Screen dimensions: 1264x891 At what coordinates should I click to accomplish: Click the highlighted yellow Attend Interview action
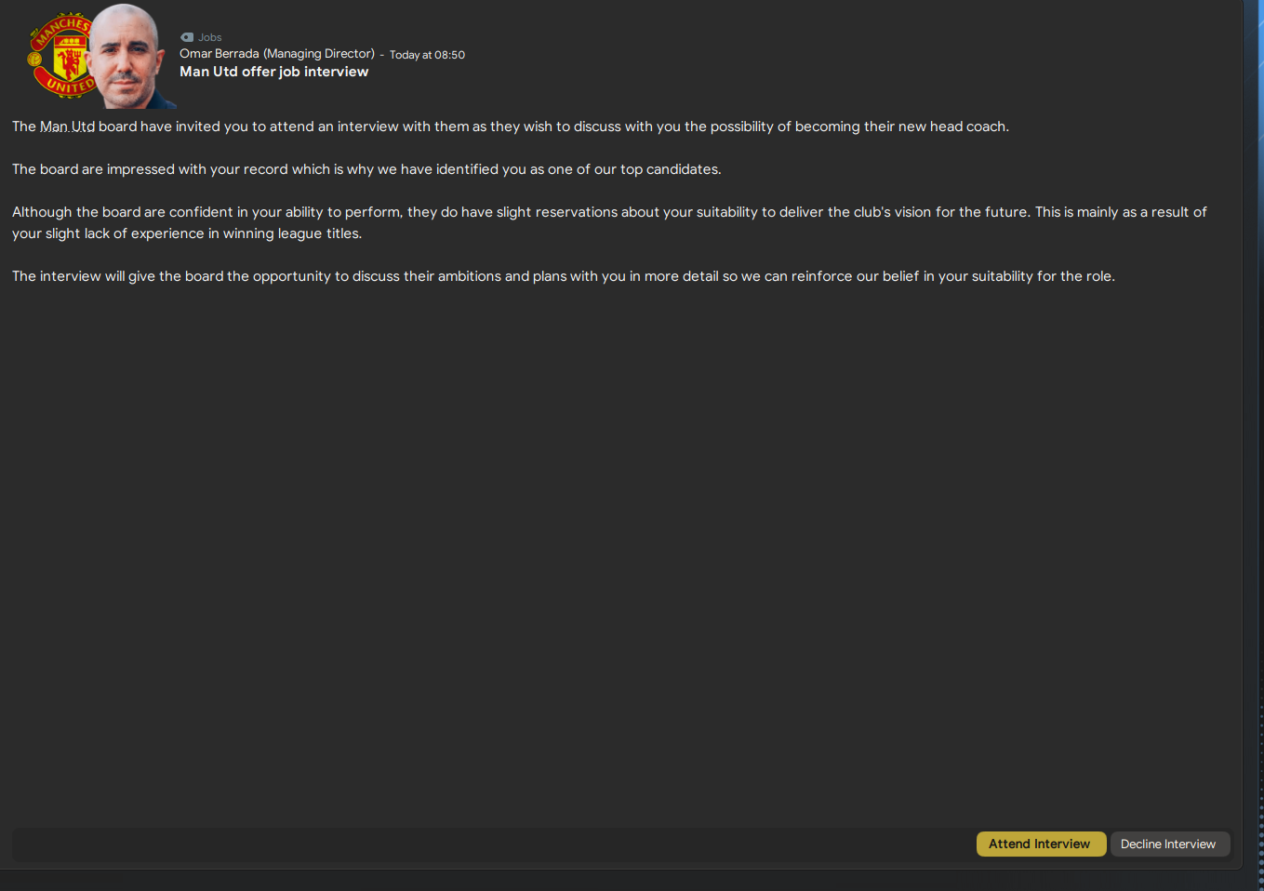(x=1041, y=844)
